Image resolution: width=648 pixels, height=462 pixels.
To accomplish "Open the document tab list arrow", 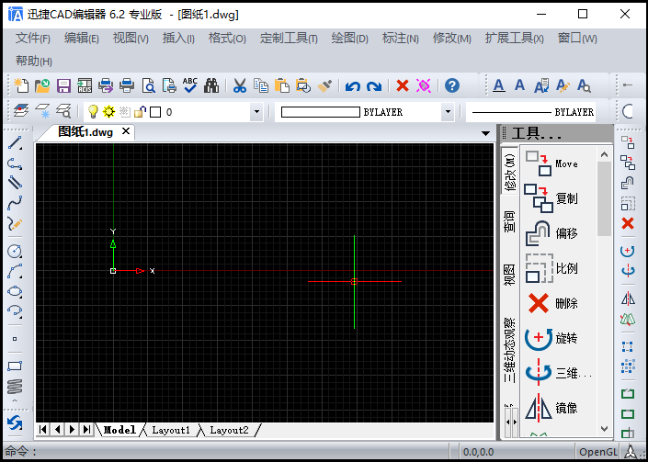I will click(x=486, y=133).
